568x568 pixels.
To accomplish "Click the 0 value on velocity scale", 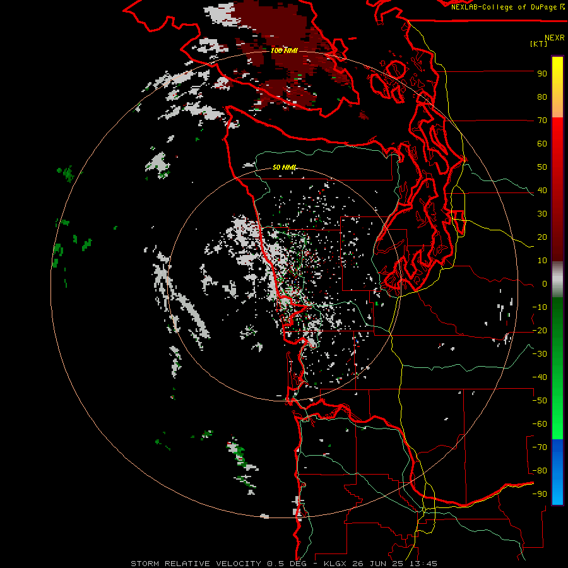I will click(x=545, y=284).
